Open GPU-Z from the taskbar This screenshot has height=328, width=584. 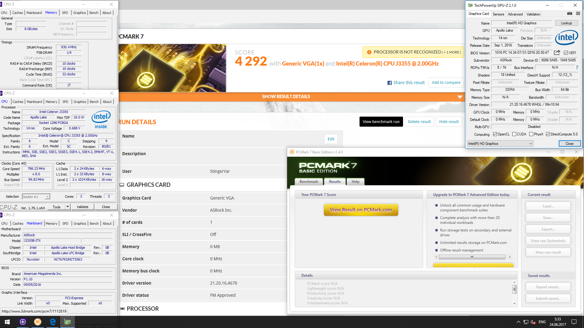pos(68,322)
